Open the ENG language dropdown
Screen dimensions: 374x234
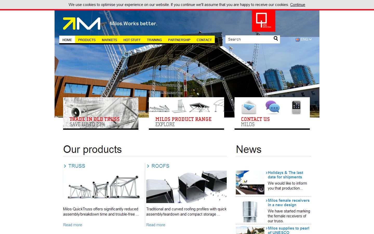click(x=305, y=39)
